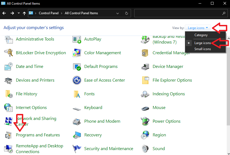Open the recent locations chevron dropdown
The height and width of the screenshot is (155, 230).
19,13
